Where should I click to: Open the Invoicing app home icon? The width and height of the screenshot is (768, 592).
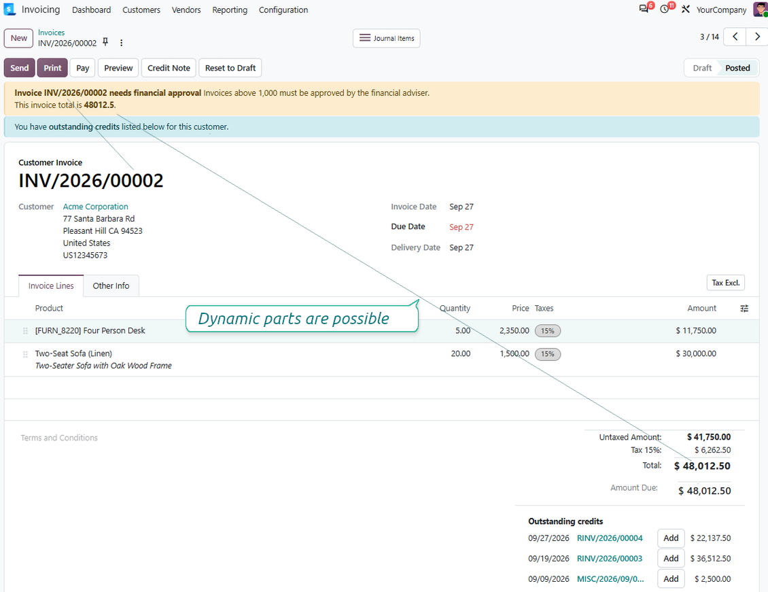(10, 10)
